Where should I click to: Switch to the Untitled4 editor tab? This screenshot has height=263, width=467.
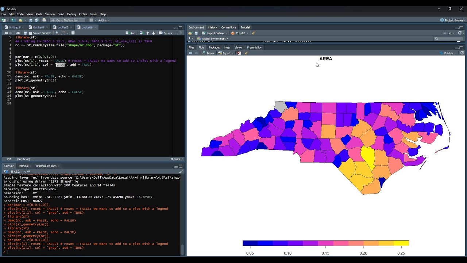[x=39, y=27]
